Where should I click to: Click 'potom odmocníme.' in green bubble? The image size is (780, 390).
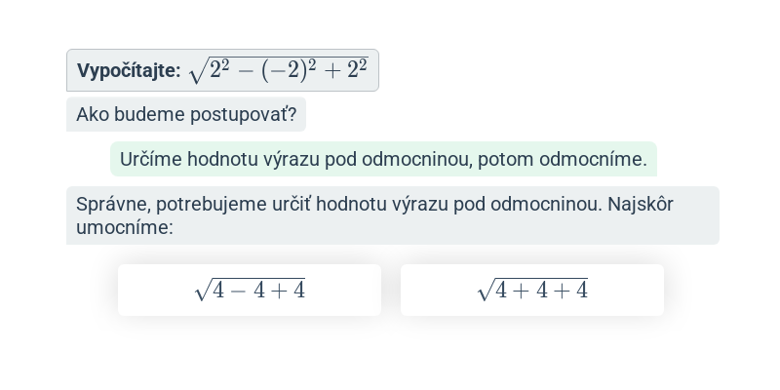click(563, 159)
